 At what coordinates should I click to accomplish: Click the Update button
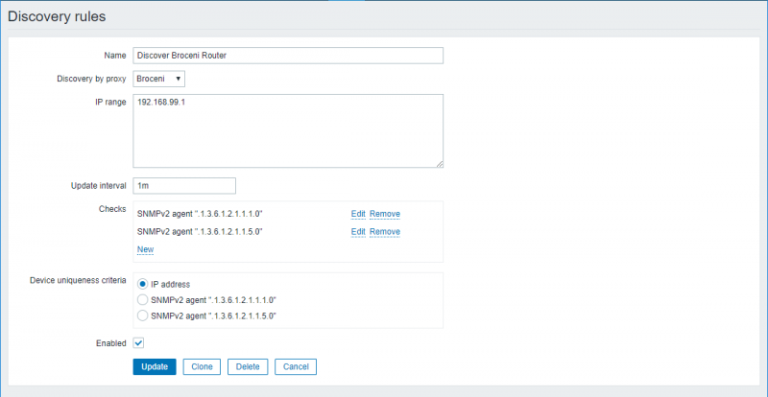click(155, 366)
